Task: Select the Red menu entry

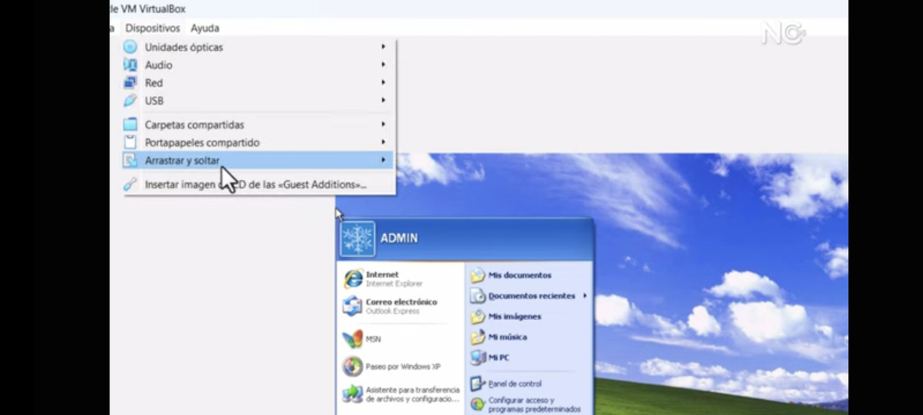Action: coord(258,83)
